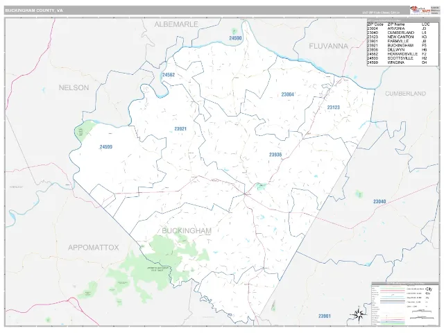This screenshot has height=333, width=444.
Task: Select the FLUVANNA county label on the map
Action: [x=328, y=46]
